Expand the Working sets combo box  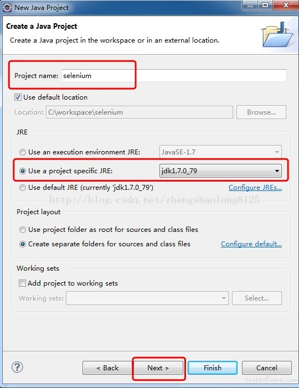(x=147, y=298)
